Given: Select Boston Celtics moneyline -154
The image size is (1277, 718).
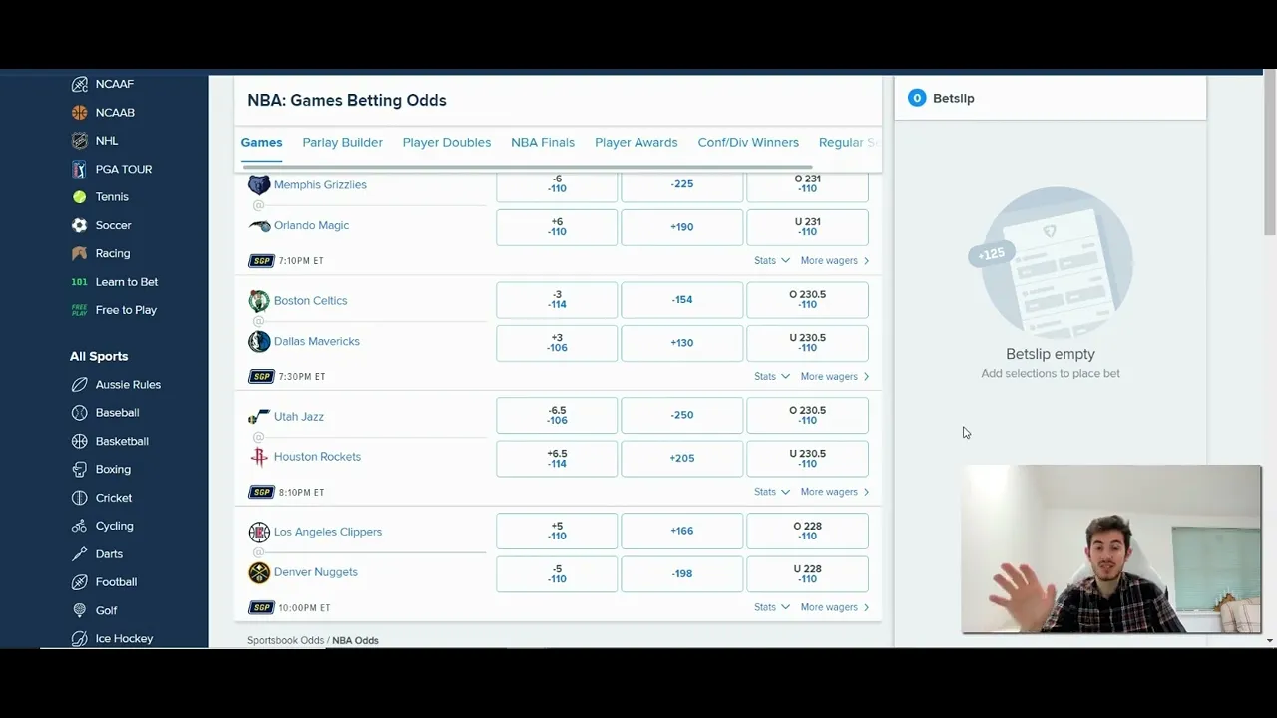Looking at the screenshot, I should pyautogui.click(x=682, y=300).
